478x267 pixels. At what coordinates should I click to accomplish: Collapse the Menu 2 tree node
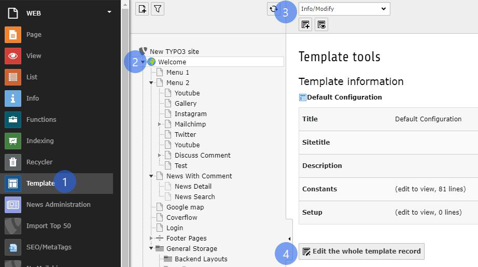pyautogui.click(x=151, y=83)
